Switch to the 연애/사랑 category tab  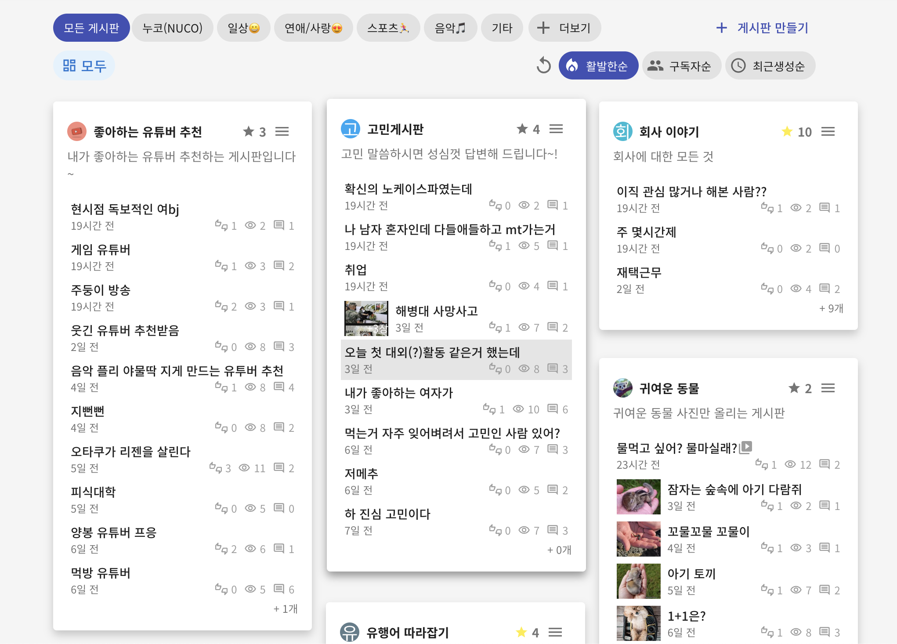click(313, 28)
